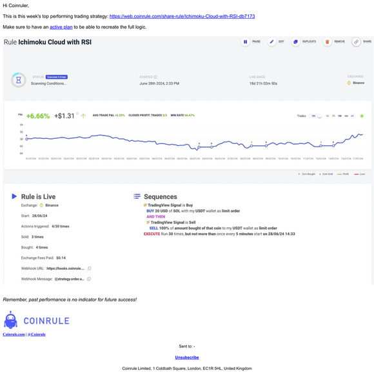The height and width of the screenshot is (388, 374).
Task: Click the SELL 100% sequence line
Action: click(213, 228)
